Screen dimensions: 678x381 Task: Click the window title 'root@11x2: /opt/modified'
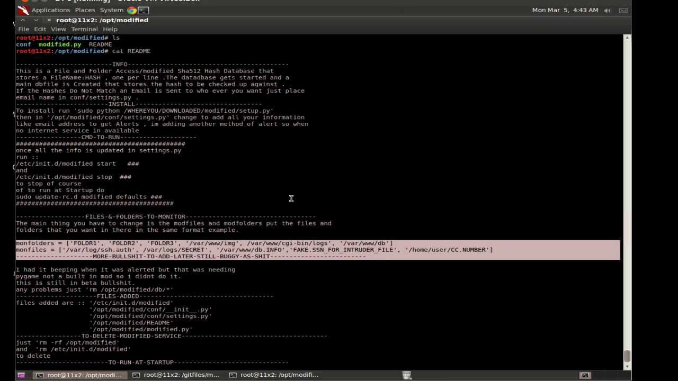102,20
